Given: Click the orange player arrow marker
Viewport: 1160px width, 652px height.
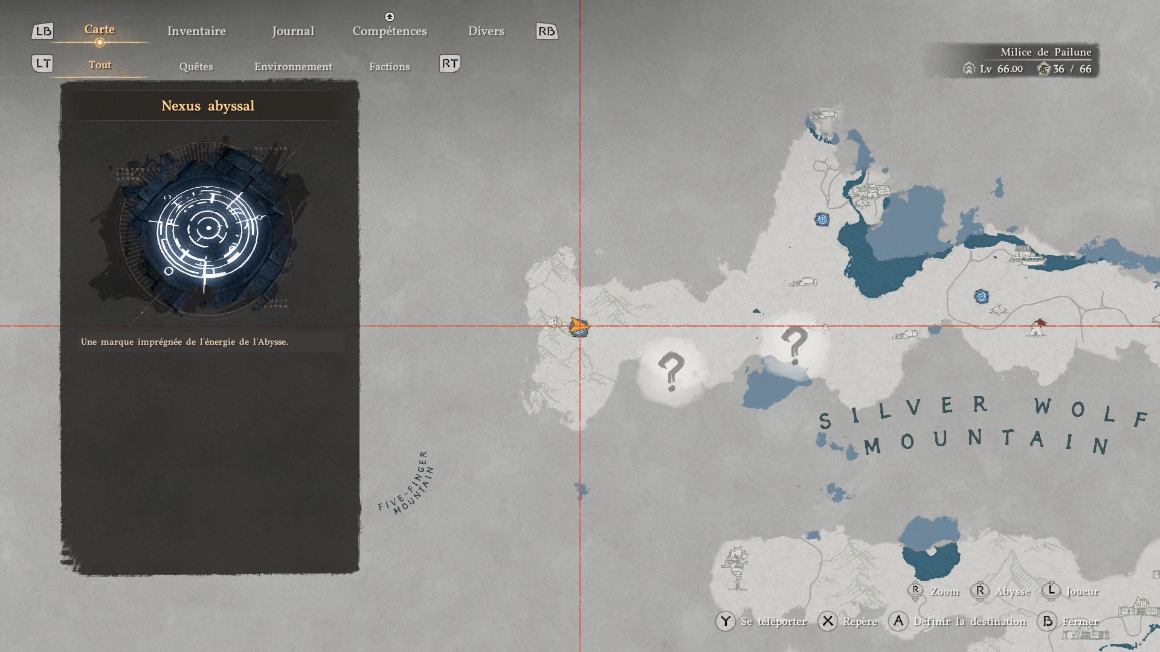Looking at the screenshot, I should (578, 327).
